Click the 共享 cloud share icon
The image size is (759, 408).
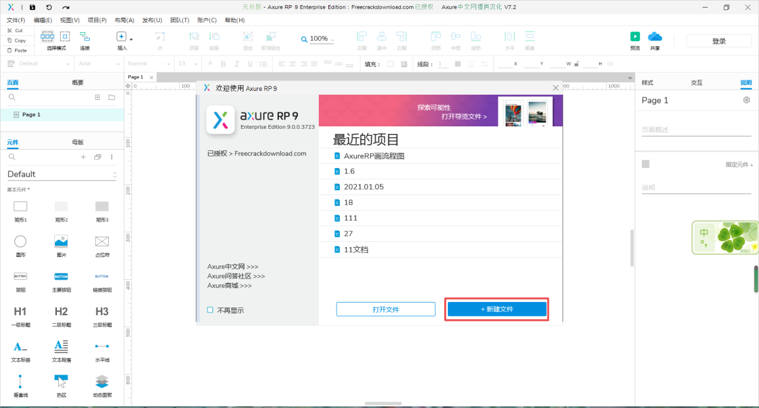[x=655, y=37]
